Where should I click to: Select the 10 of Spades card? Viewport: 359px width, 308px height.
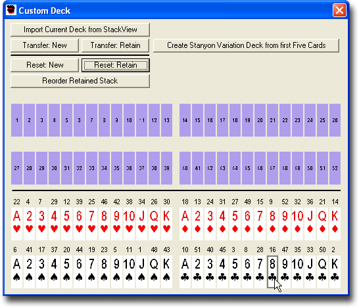[x=129, y=272]
